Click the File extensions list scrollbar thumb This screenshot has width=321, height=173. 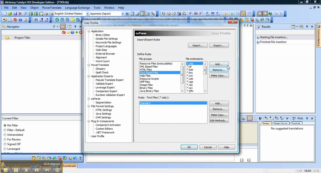(205, 70)
